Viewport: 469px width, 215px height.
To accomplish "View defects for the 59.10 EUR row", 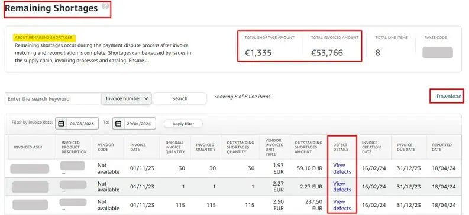I will point(342,168).
